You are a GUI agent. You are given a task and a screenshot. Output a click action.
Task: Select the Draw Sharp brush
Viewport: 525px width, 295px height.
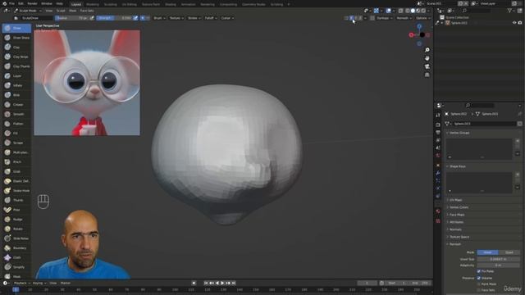point(16,38)
